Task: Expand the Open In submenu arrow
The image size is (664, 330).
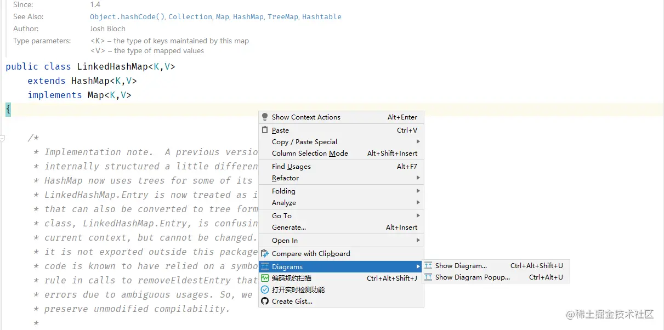Action: [418, 240]
